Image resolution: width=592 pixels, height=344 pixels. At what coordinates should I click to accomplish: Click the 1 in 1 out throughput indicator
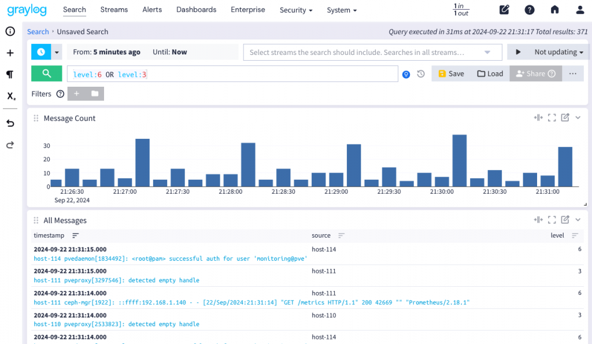point(461,9)
